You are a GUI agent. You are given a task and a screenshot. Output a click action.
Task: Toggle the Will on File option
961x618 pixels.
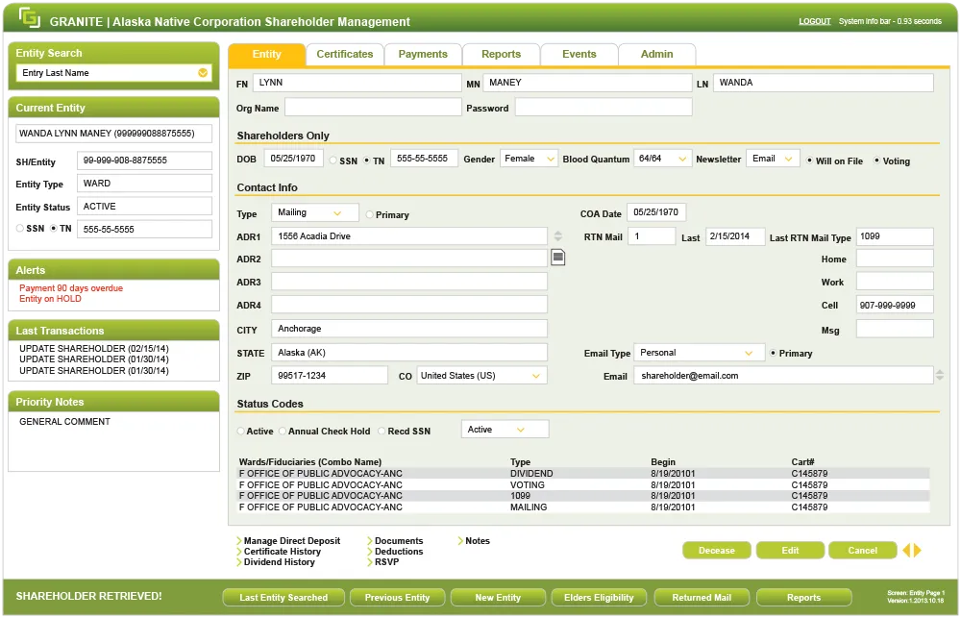(810, 161)
